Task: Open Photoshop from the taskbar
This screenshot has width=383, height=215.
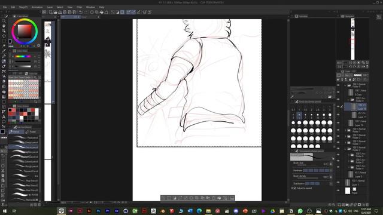Action: pyautogui.click(x=98, y=211)
